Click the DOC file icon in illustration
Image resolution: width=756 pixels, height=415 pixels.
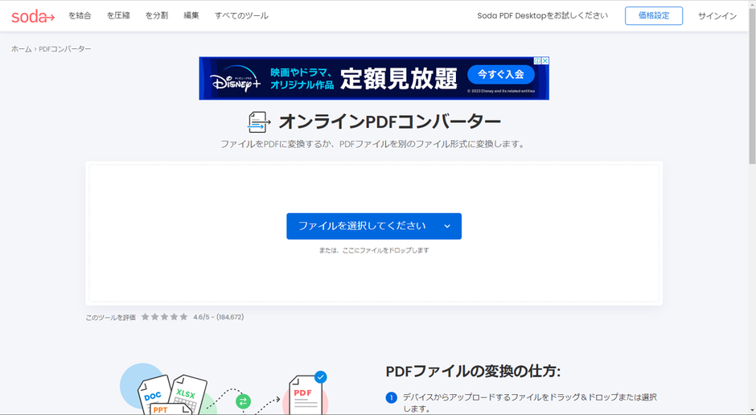pos(154,393)
